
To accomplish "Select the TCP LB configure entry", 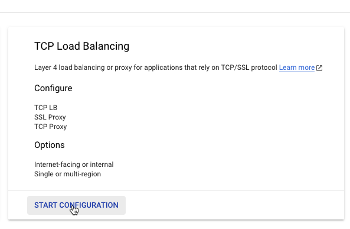I will click(46, 108).
